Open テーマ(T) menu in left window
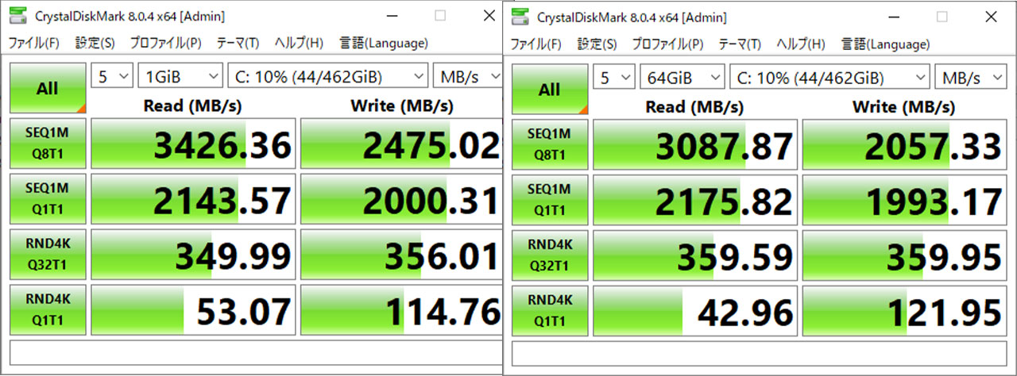Image resolution: width=1017 pixels, height=376 pixels. tap(238, 43)
